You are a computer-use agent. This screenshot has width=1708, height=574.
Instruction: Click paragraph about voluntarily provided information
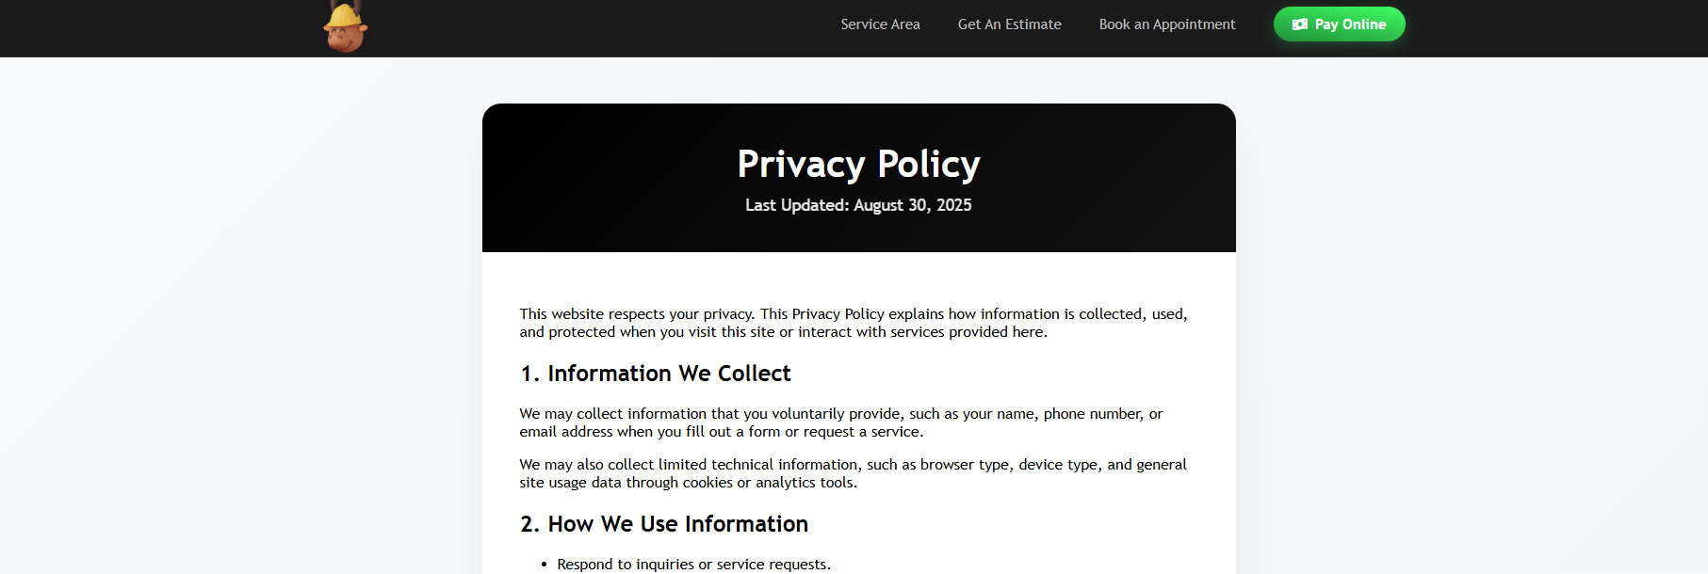(840, 423)
